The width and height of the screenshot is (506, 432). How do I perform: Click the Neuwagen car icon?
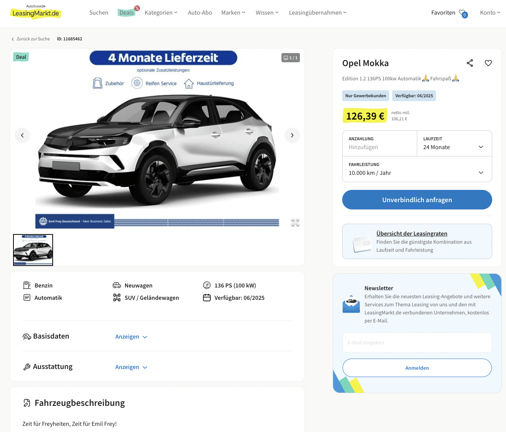(x=117, y=285)
